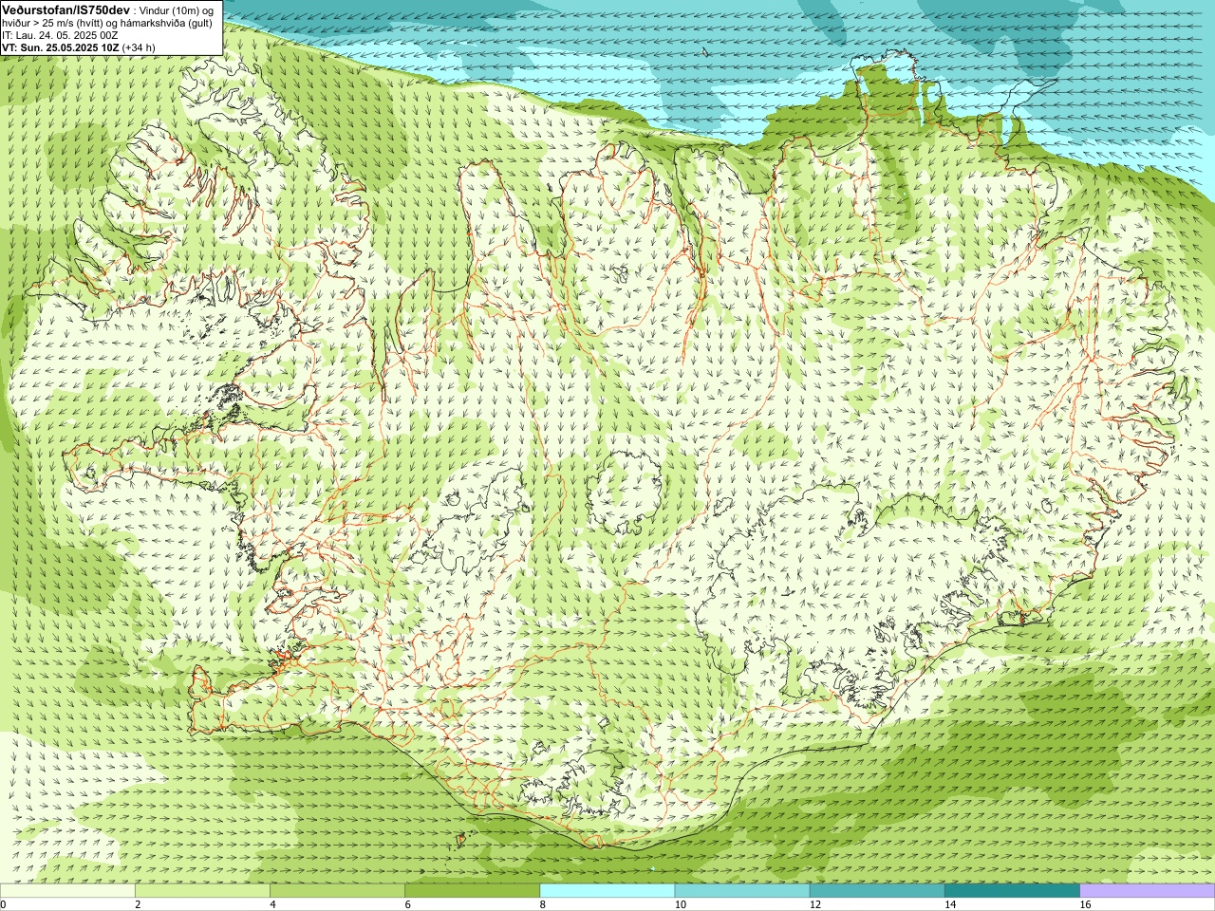Click the '4' scale label
This screenshot has height=911, width=1215.
272,904
